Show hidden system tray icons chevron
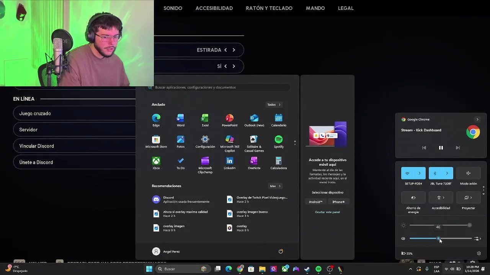This screenshot has height=275, width=490. 411,269
